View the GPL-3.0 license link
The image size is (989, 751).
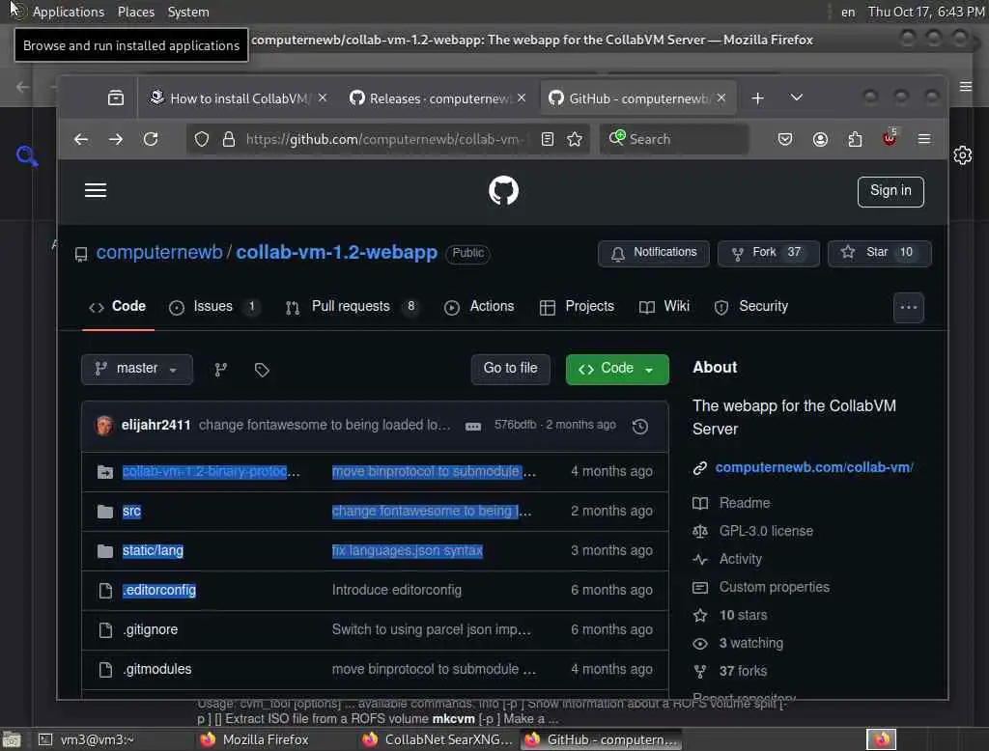[x=766, y=531]
